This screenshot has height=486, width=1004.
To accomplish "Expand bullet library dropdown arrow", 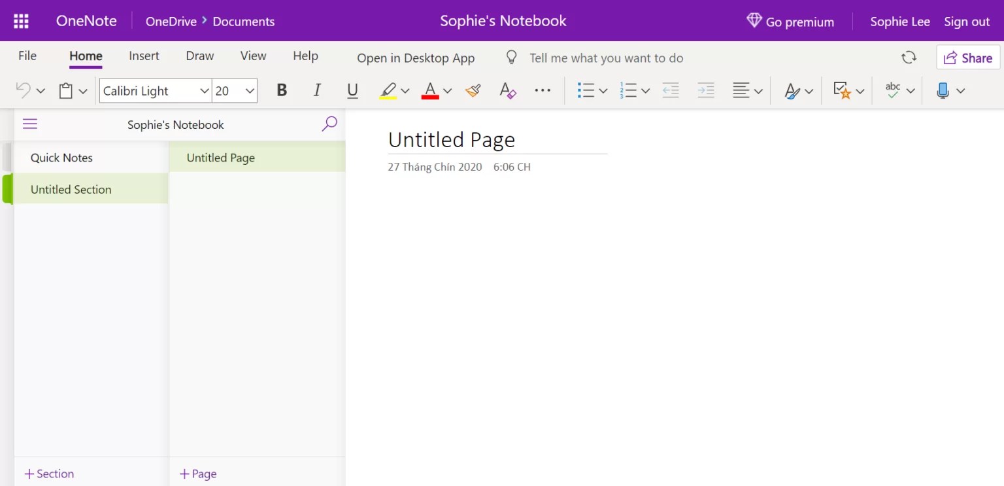I will 603,91.
